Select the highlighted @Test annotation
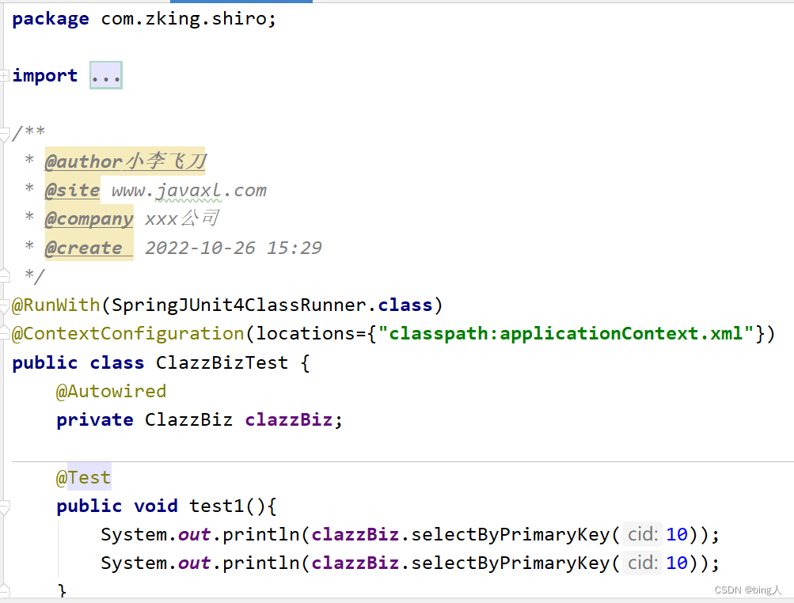The width and height of the screenshot is (794, 603). 82,477
